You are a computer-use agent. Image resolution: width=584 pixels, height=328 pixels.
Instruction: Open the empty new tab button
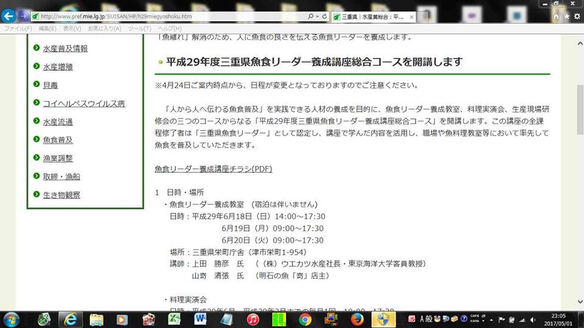point(422,17)
